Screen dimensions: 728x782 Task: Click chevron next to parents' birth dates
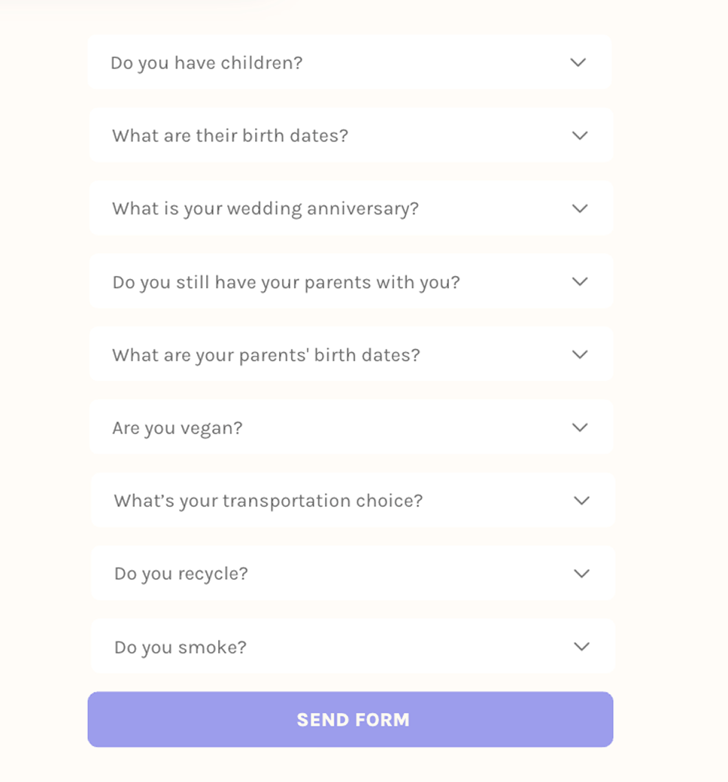pos(579,354)
